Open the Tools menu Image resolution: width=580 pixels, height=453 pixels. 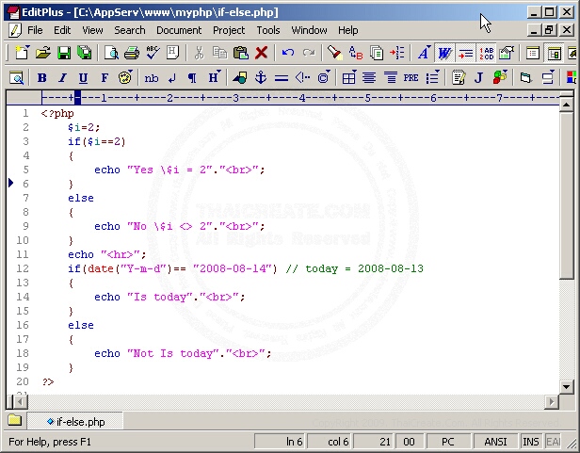pos(268,30)
